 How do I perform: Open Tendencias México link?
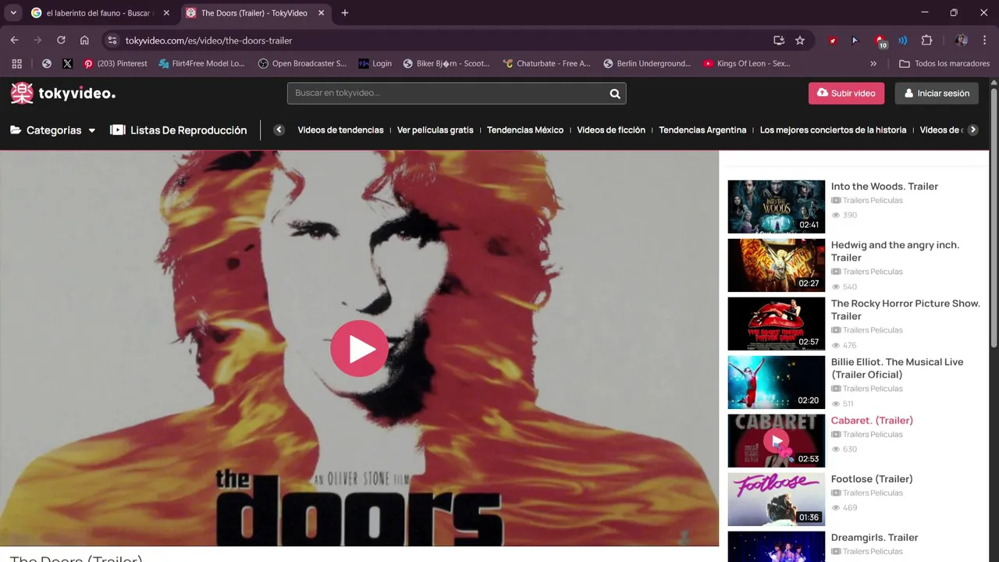click(x=525, y=130)
